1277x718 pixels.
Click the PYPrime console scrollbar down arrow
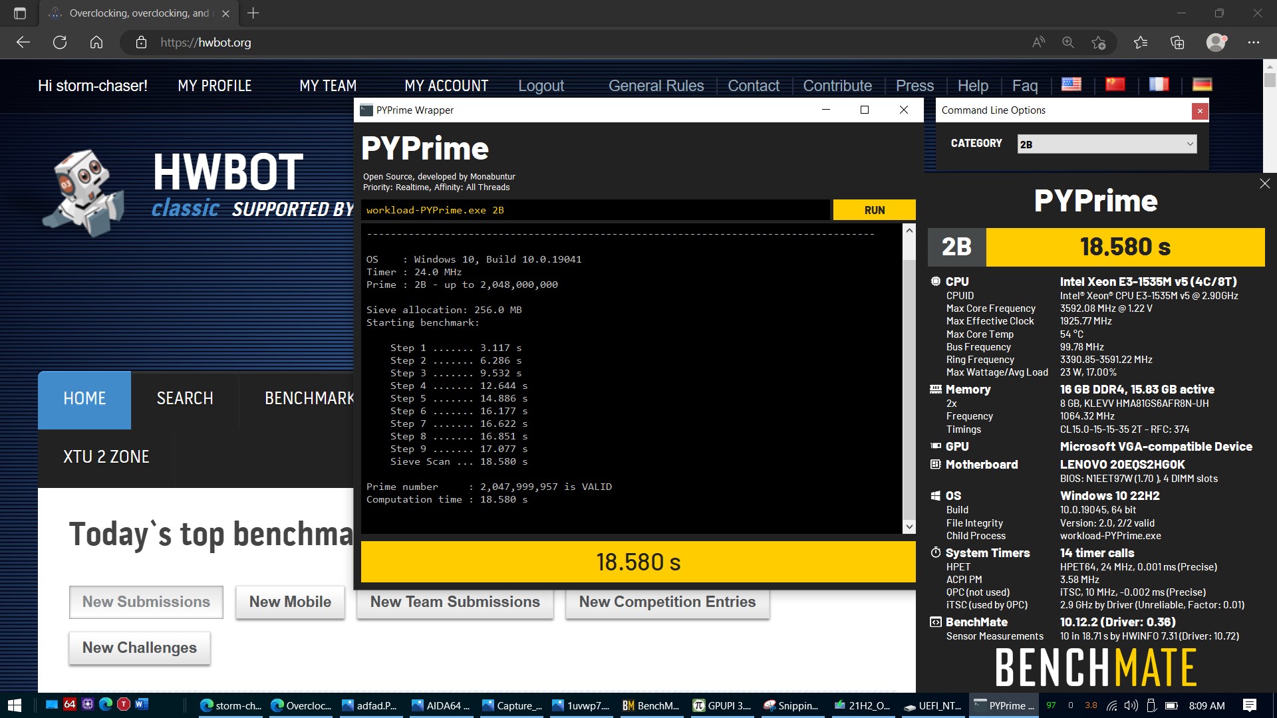pyautogui.click(x=909, y=527)
